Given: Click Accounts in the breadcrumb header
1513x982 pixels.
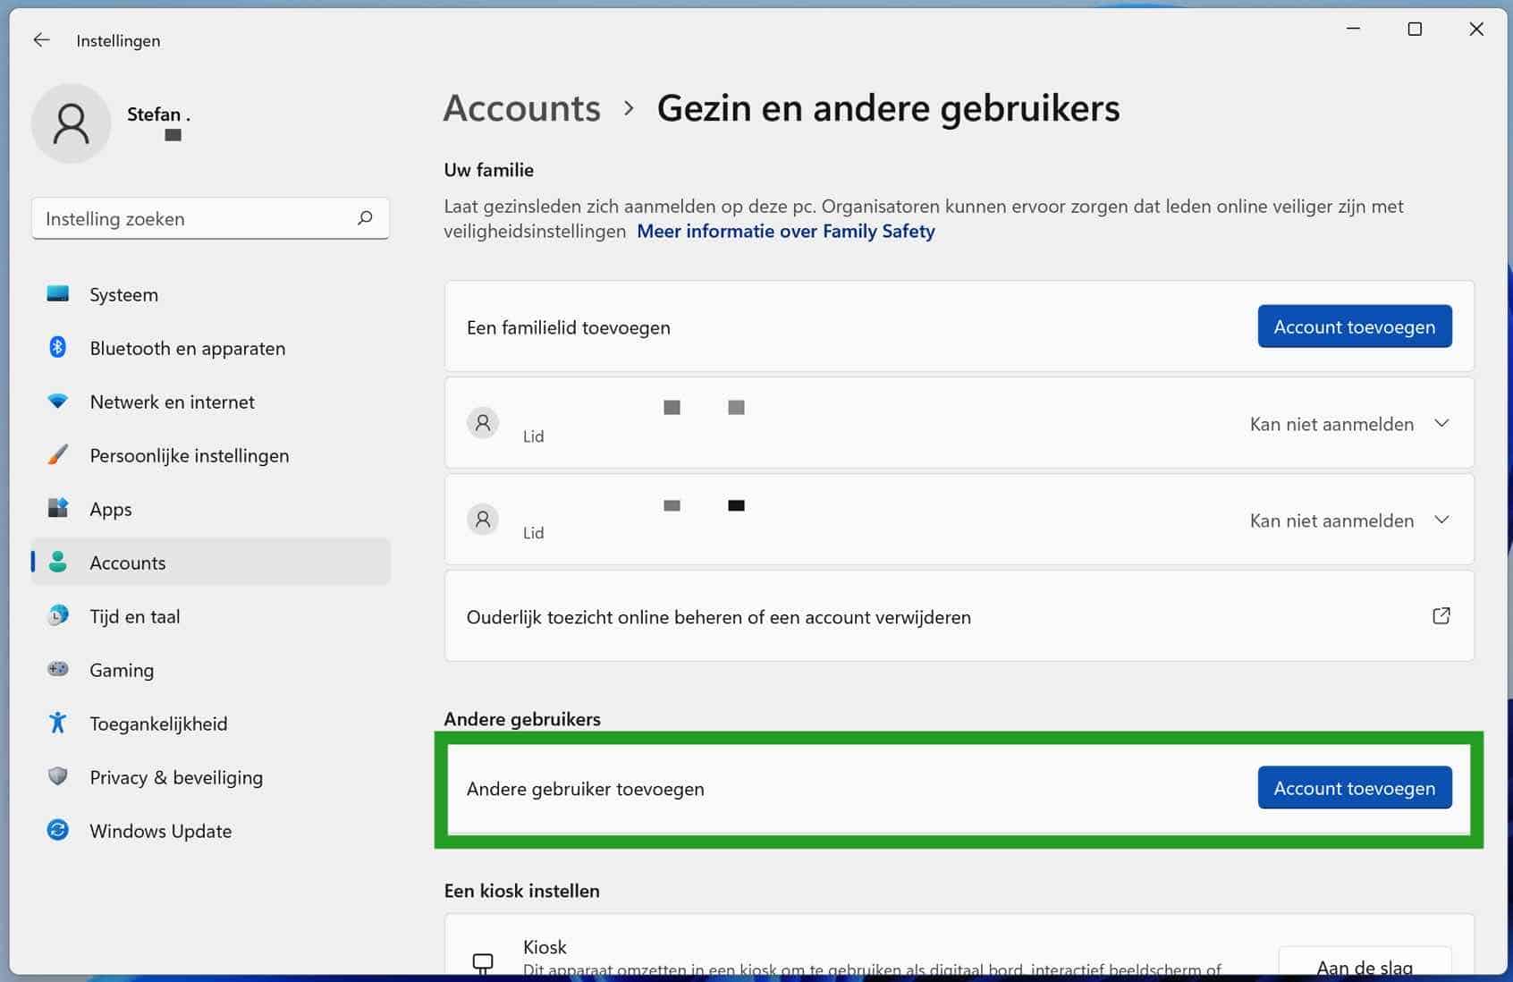Looking at the screenshot, I should [x=522, y=108].
